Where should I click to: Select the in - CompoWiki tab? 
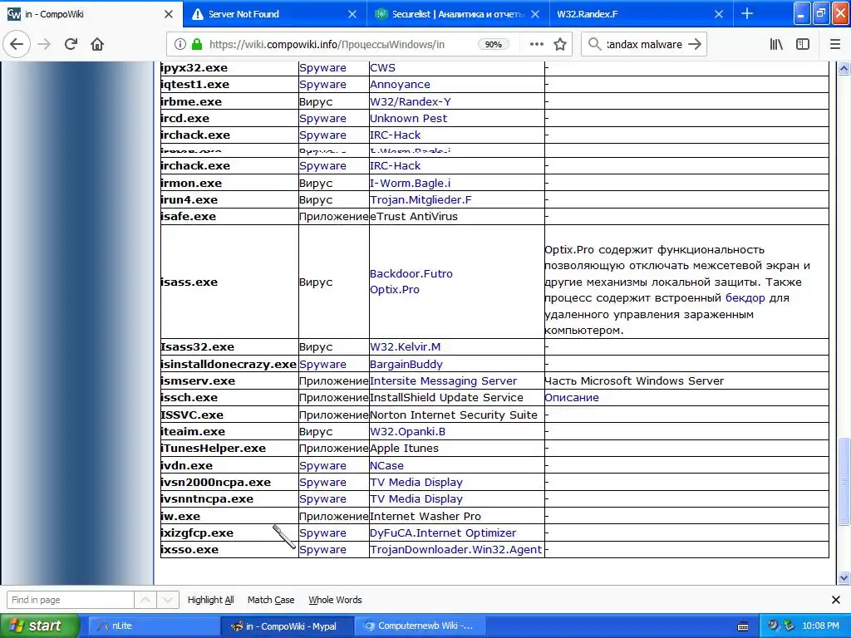tap(91, 14)
